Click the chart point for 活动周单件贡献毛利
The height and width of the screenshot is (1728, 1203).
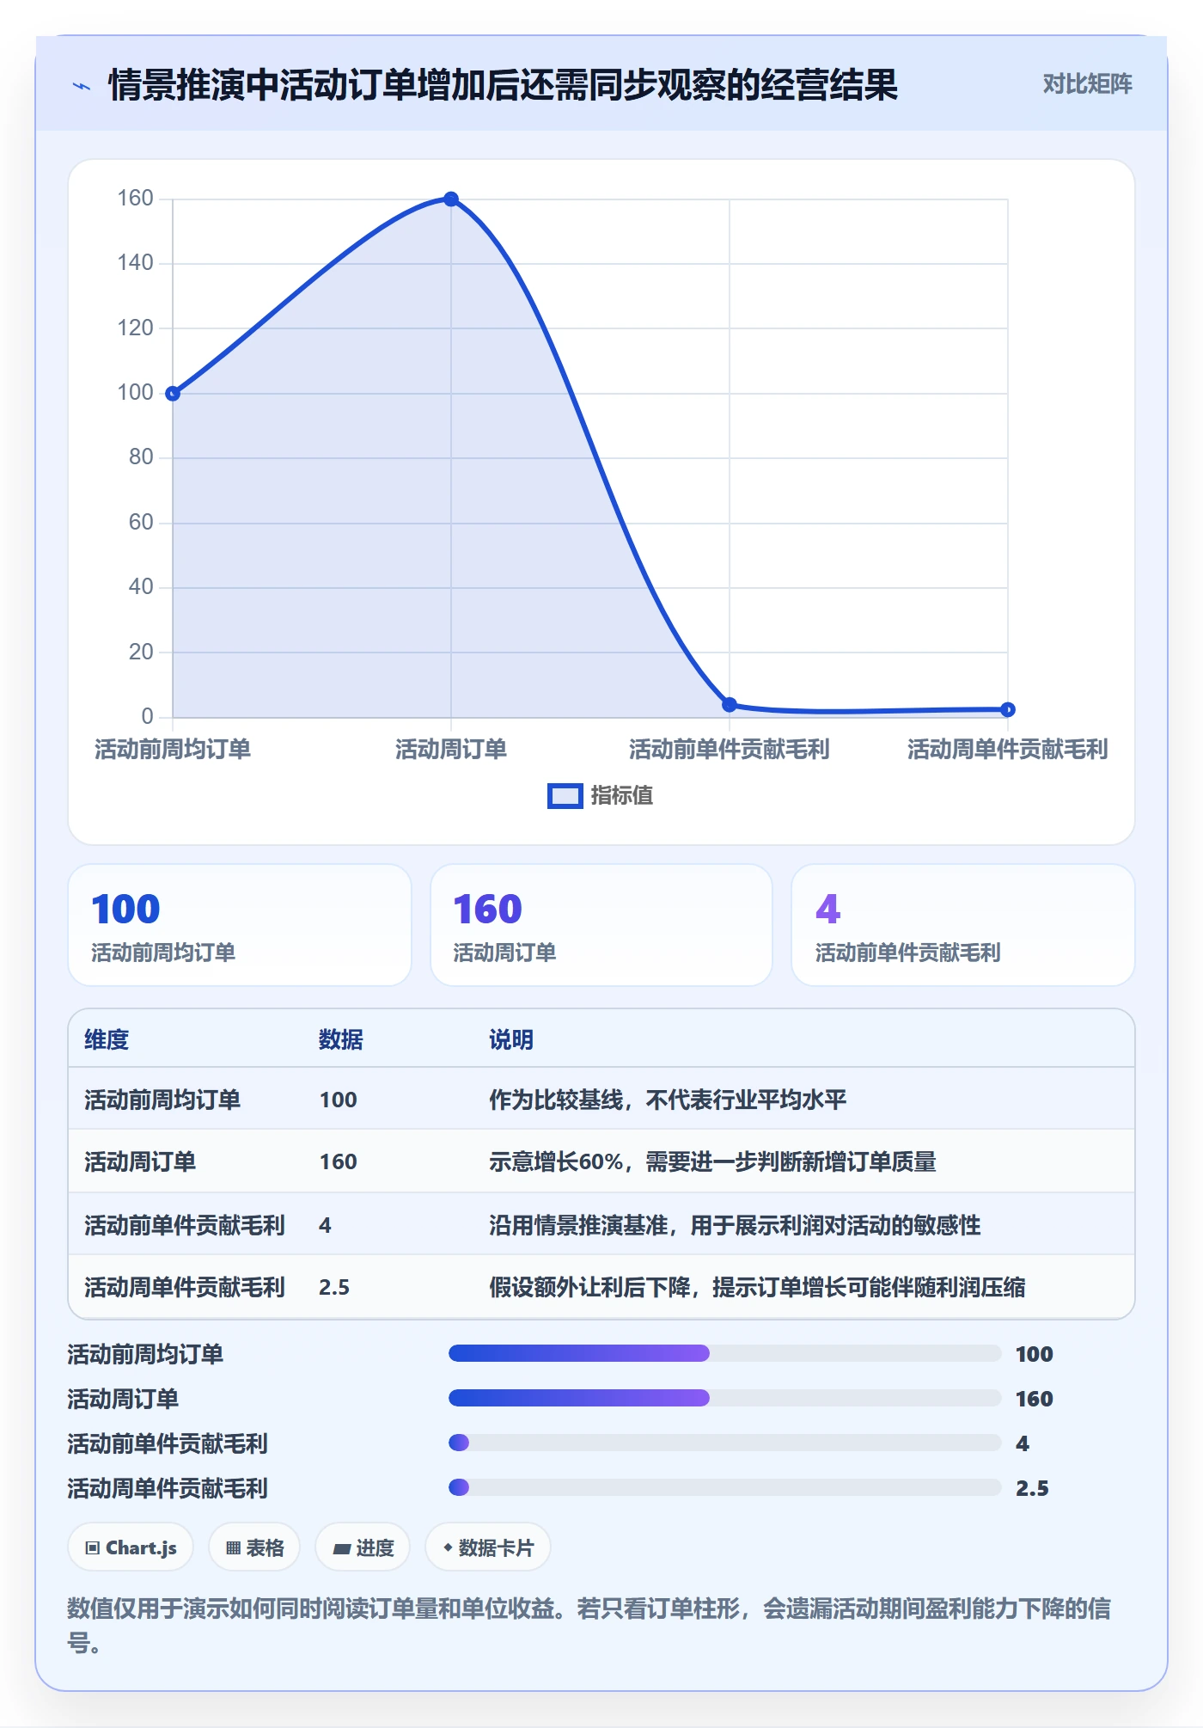1008,710
